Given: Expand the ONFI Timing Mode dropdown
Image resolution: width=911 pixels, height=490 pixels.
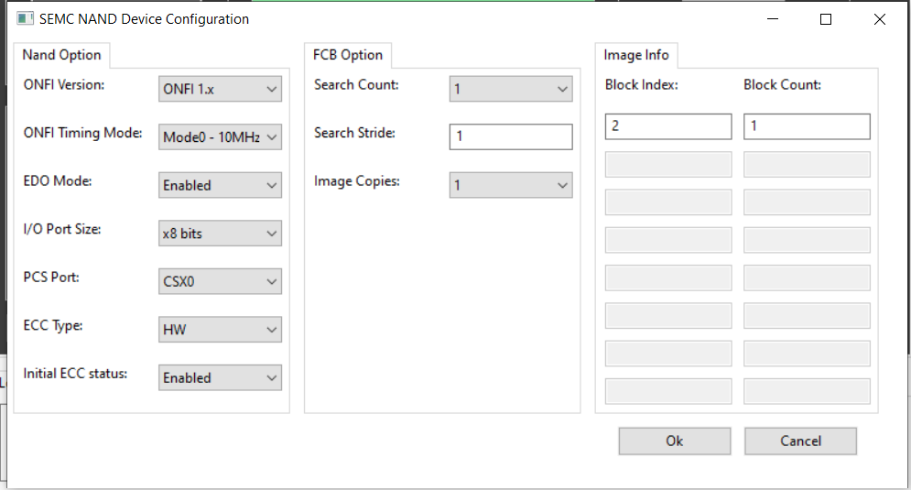Looking at the screenshot, I should 220,137.
